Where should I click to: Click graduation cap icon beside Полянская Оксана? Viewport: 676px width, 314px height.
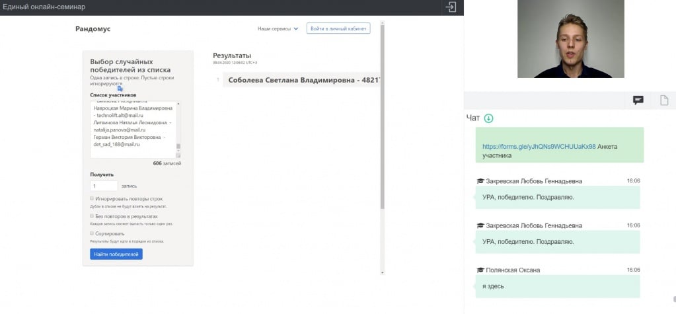click(x=480, y=270)
